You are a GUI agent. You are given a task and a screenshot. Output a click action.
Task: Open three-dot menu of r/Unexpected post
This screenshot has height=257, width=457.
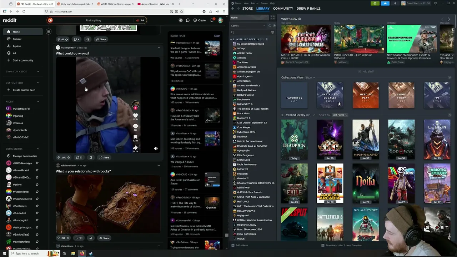click(159, 47)
